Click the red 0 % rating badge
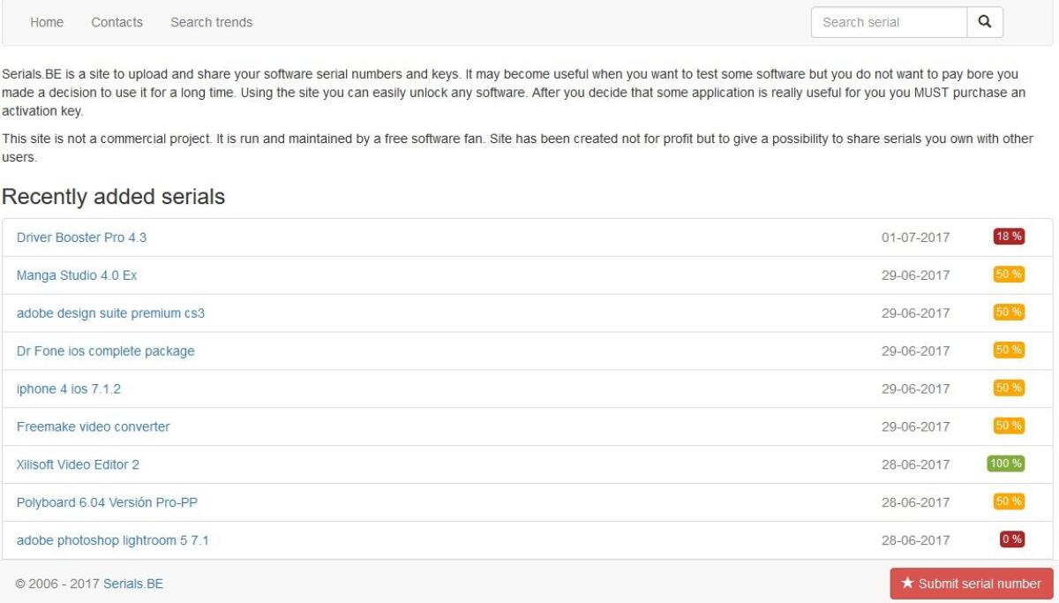The height and width of the screenshot is (603, 1059). click(x=1011, y=539)
